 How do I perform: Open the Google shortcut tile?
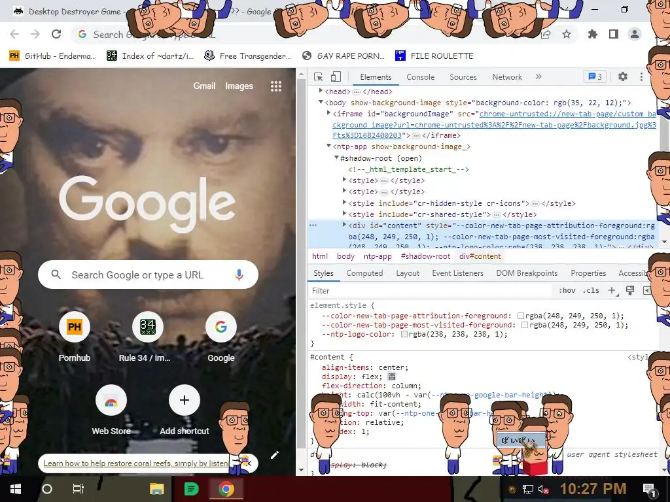pyautogui.click(x=221, y=337)
